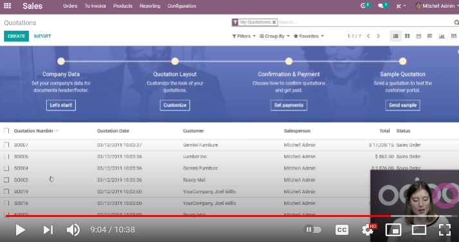
Task: Play the video
Action: (20, 230)
